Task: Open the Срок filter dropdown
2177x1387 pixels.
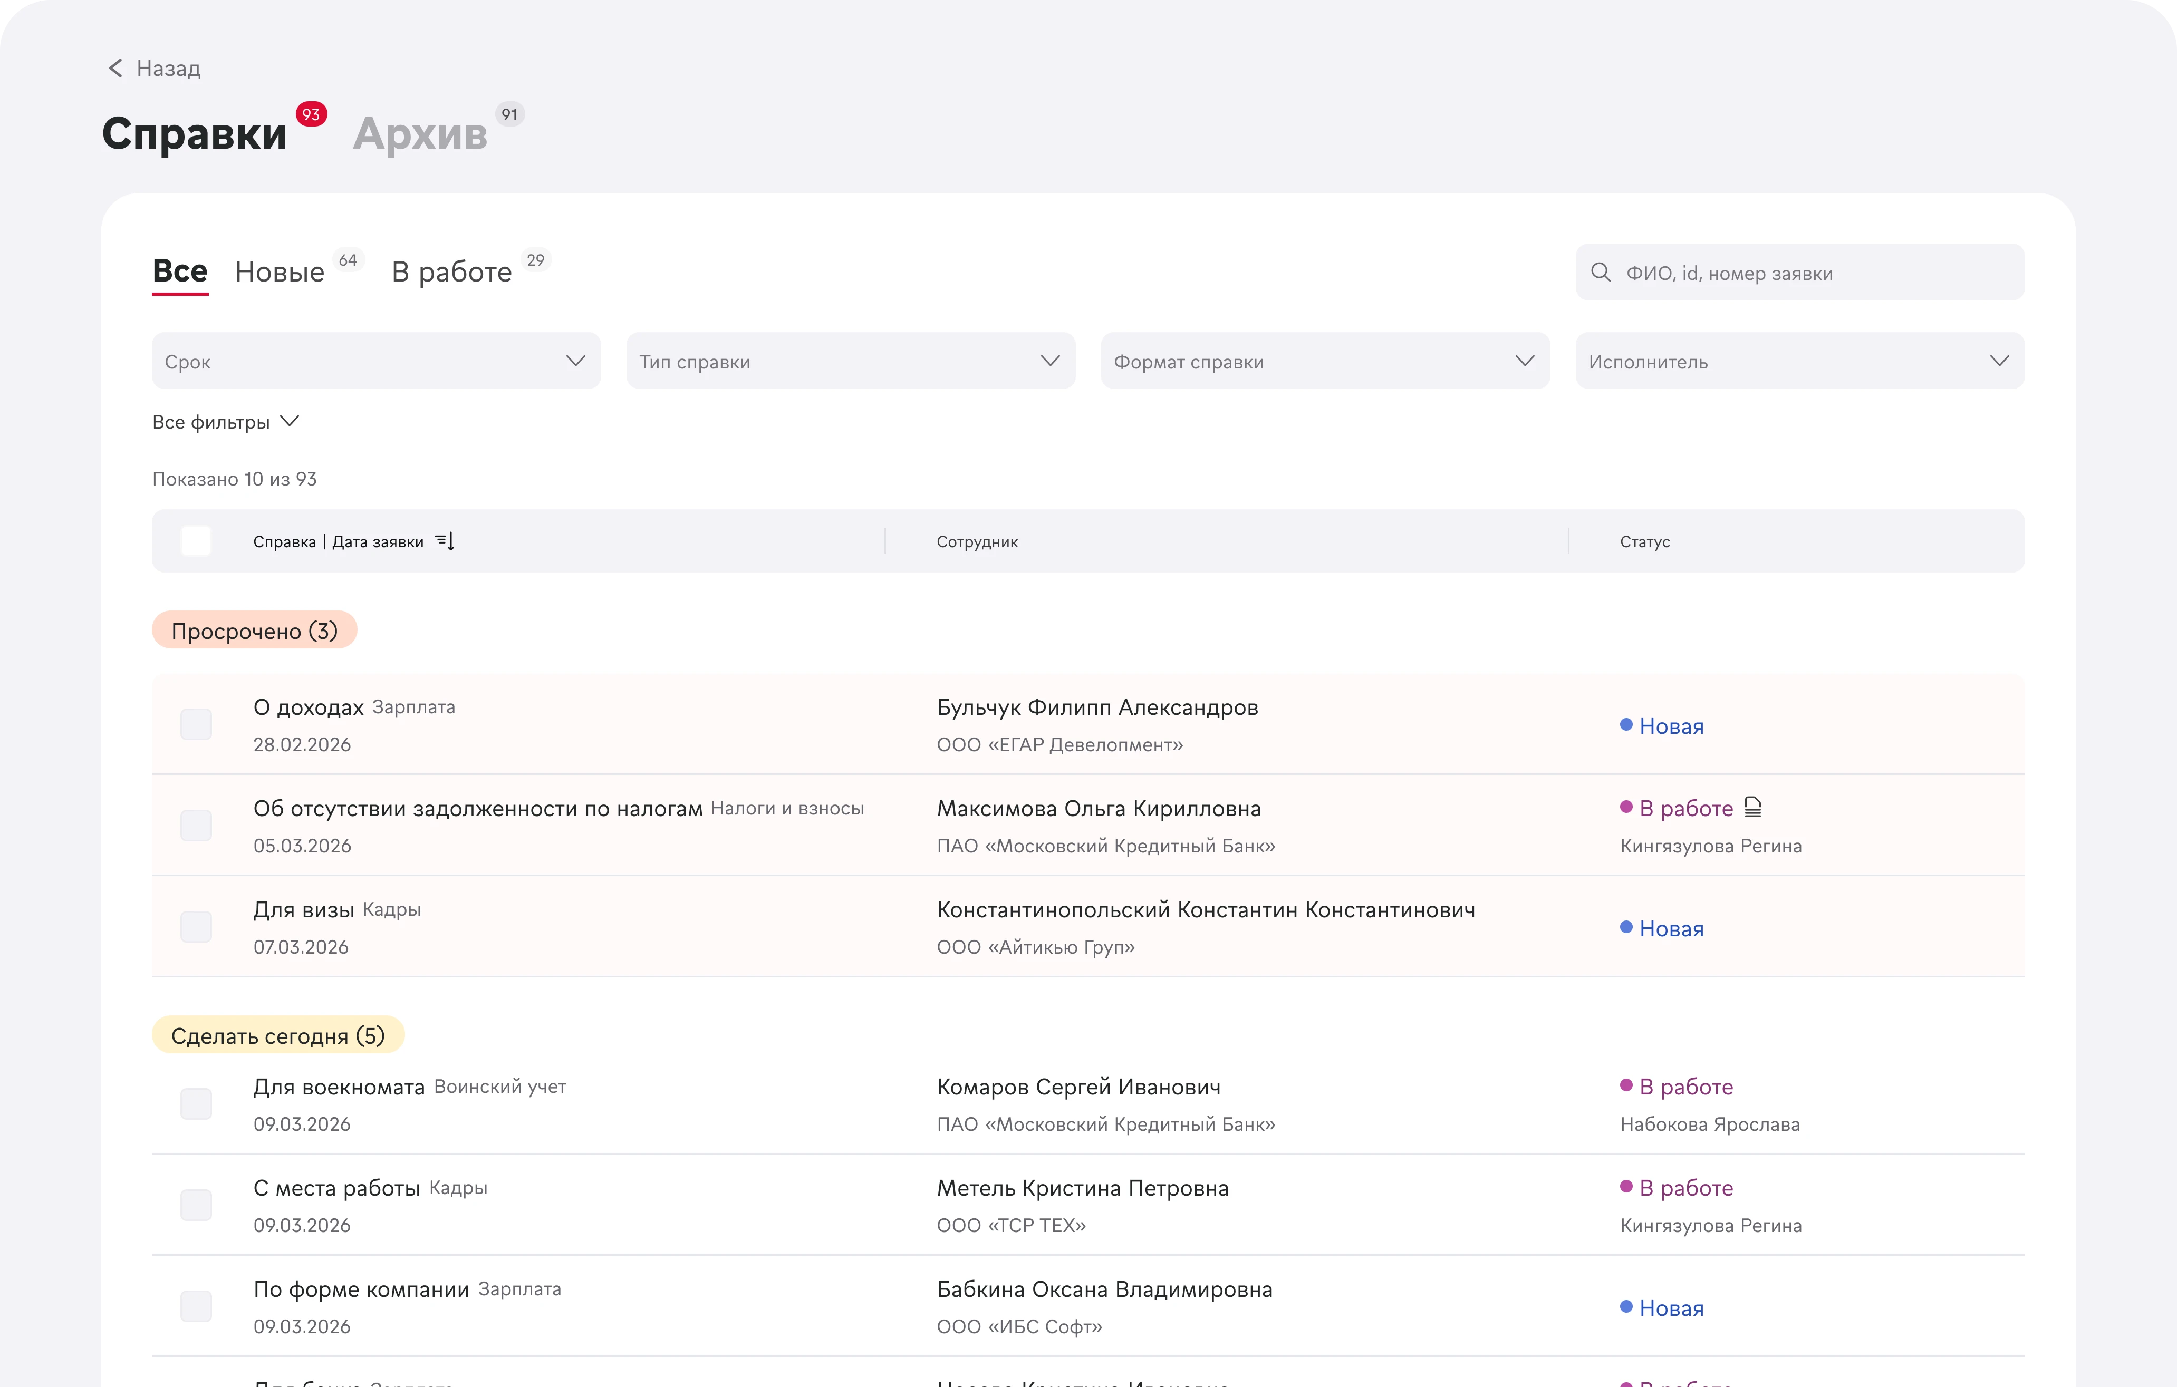Action: 376,361
